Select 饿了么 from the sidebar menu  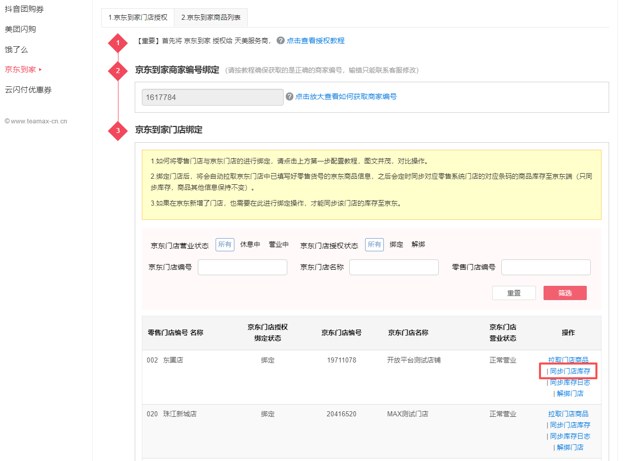pos(16,50)
